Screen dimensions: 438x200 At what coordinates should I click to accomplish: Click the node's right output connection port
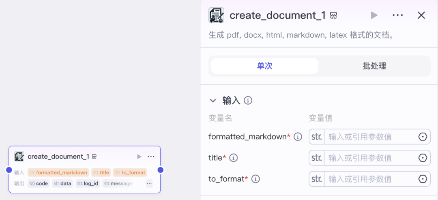[x=160, y=170]
